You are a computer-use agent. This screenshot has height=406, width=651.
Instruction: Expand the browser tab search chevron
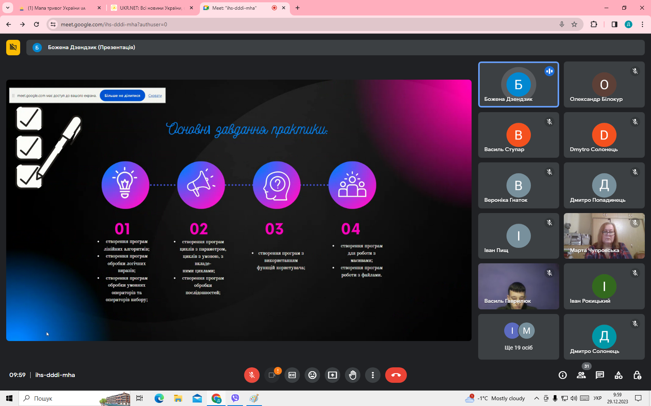(8, 8)
